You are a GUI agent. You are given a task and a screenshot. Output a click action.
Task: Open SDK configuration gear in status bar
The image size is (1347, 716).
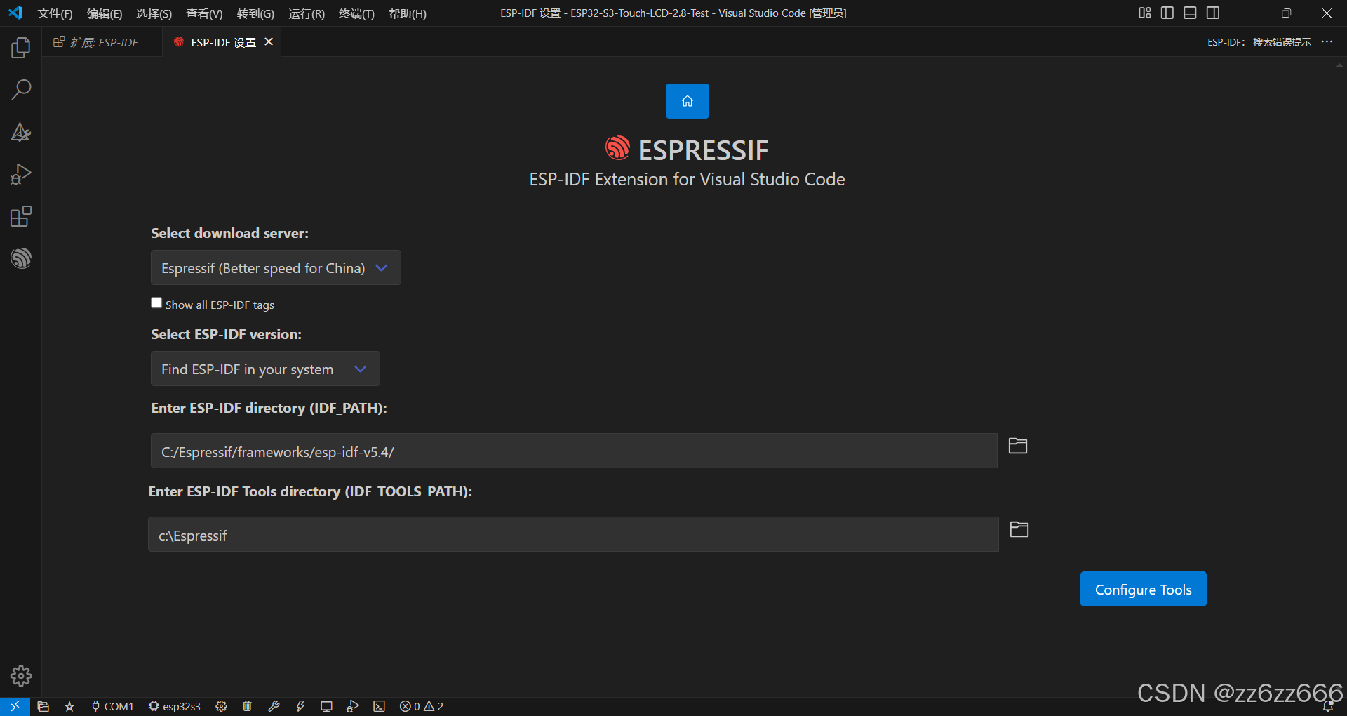(x=221, y=706)
